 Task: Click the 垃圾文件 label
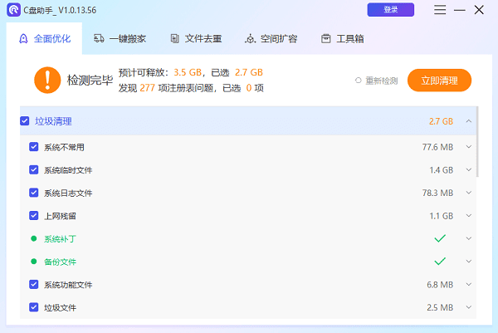tap(60, 308)
